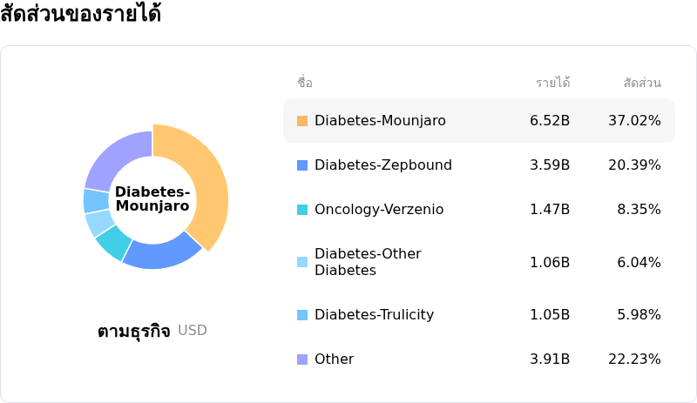The image size is (697, 403).
Task: Select the Diabetes-Trulicity row label
Action: [x=374, y=315]
